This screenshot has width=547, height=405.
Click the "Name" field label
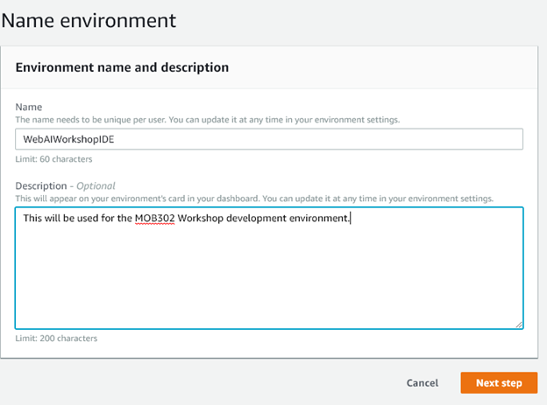pos(29,106)
